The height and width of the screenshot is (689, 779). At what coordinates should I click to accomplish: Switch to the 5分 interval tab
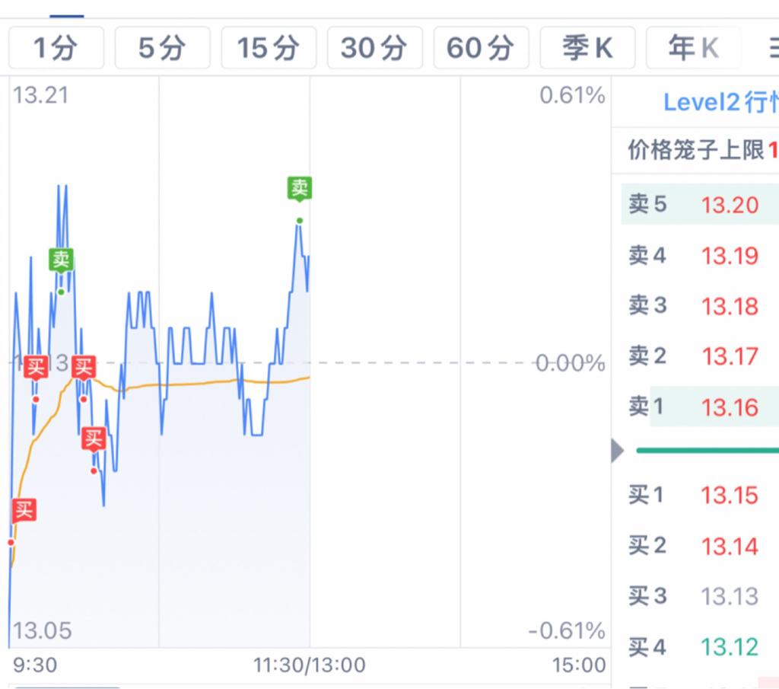pyautogui.click(x=163, y=48)
